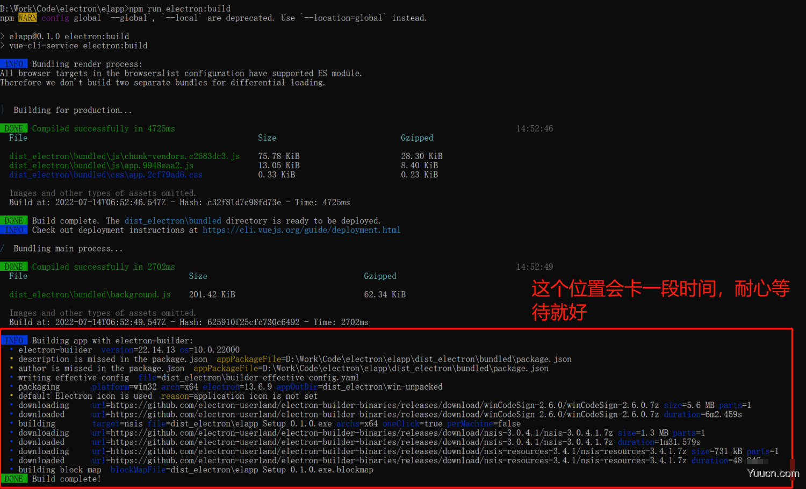The width and height of the screenshot is (806, 489).
Task: Click the '13.05 KiB' size value
Action: [279, 166]
